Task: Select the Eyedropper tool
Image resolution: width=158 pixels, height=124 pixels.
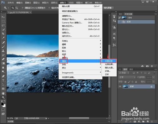Action: [3, 38]
